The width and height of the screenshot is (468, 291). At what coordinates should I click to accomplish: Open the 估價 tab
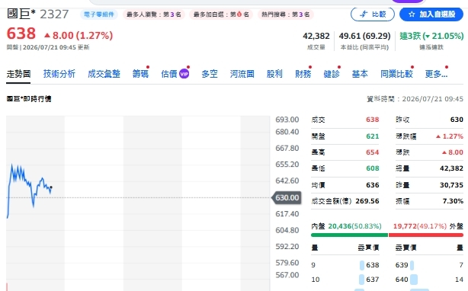(169, 74)
